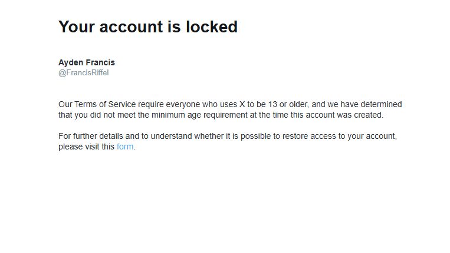Click "Ayden" in the display name

[x=71, y=62]
